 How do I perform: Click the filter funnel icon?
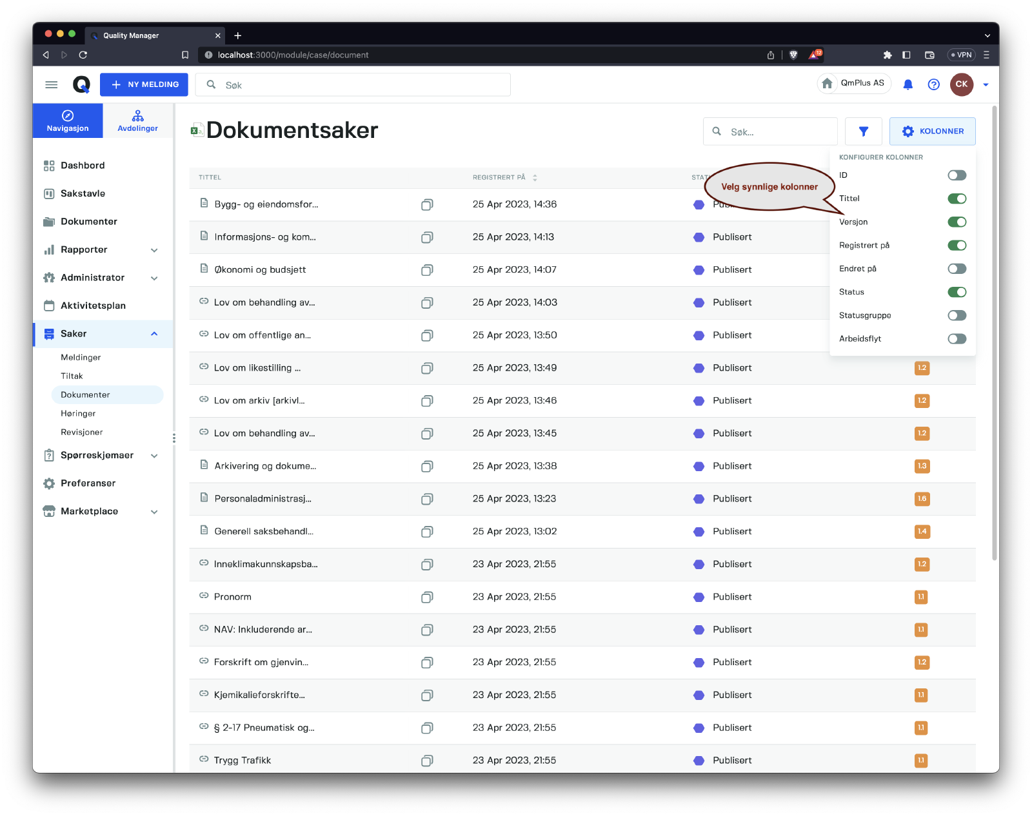pyautogui.click(x=863, y=131)
